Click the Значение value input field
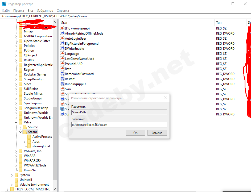 [x=119, y=125]
